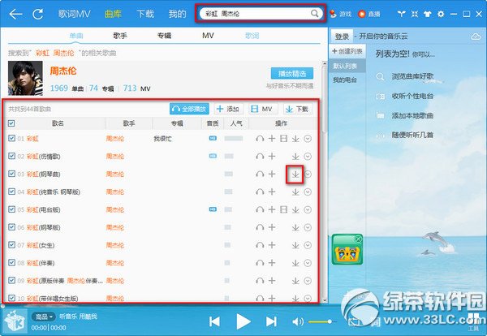The width and height of the screenshot is (487, 336).
Task: Refresh the page with the reload icon
Action: click(x=38, y=14)
